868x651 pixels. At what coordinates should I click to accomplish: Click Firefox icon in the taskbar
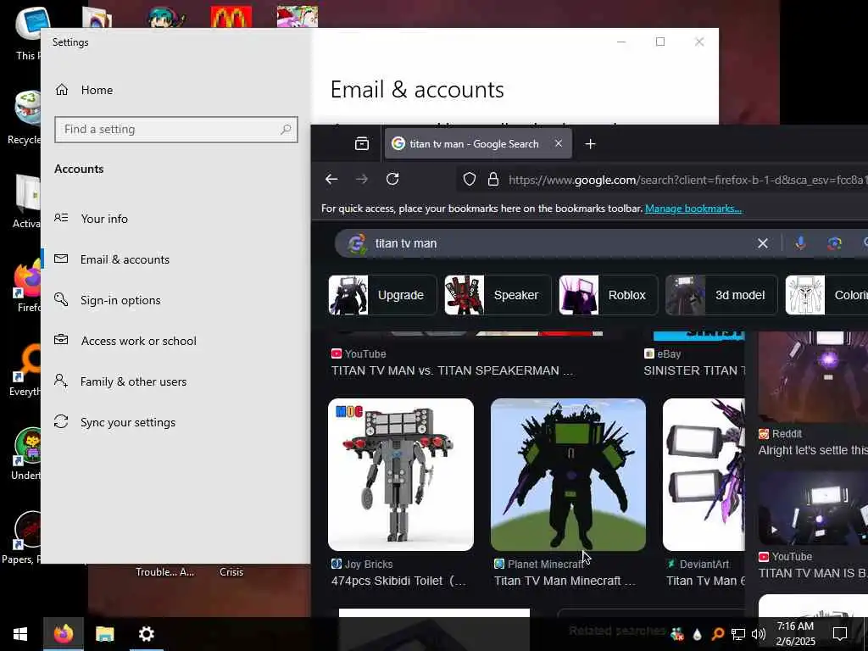(64, 634)
